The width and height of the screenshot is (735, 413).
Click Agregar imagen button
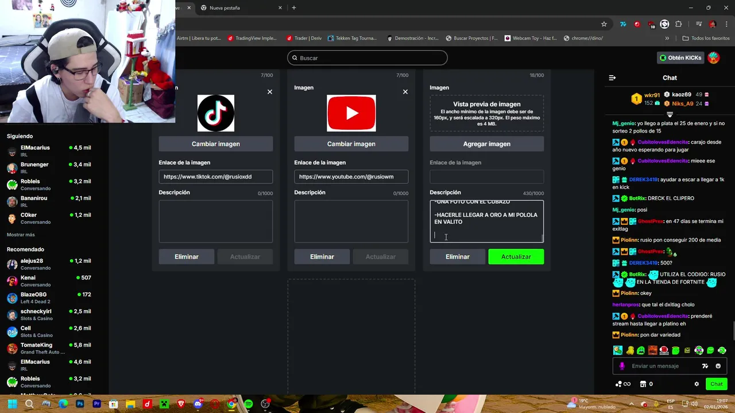(487, 144)
